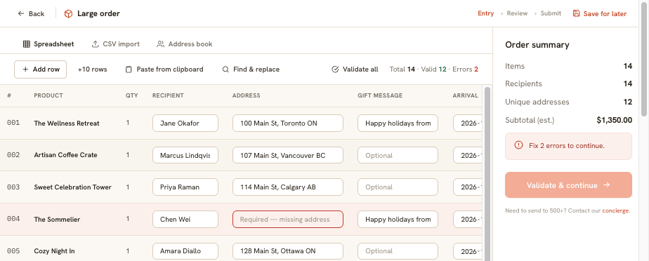Click Artisan Coffee Crate product name
Viewport: 649px width, 261px height.
coord(65,155)
